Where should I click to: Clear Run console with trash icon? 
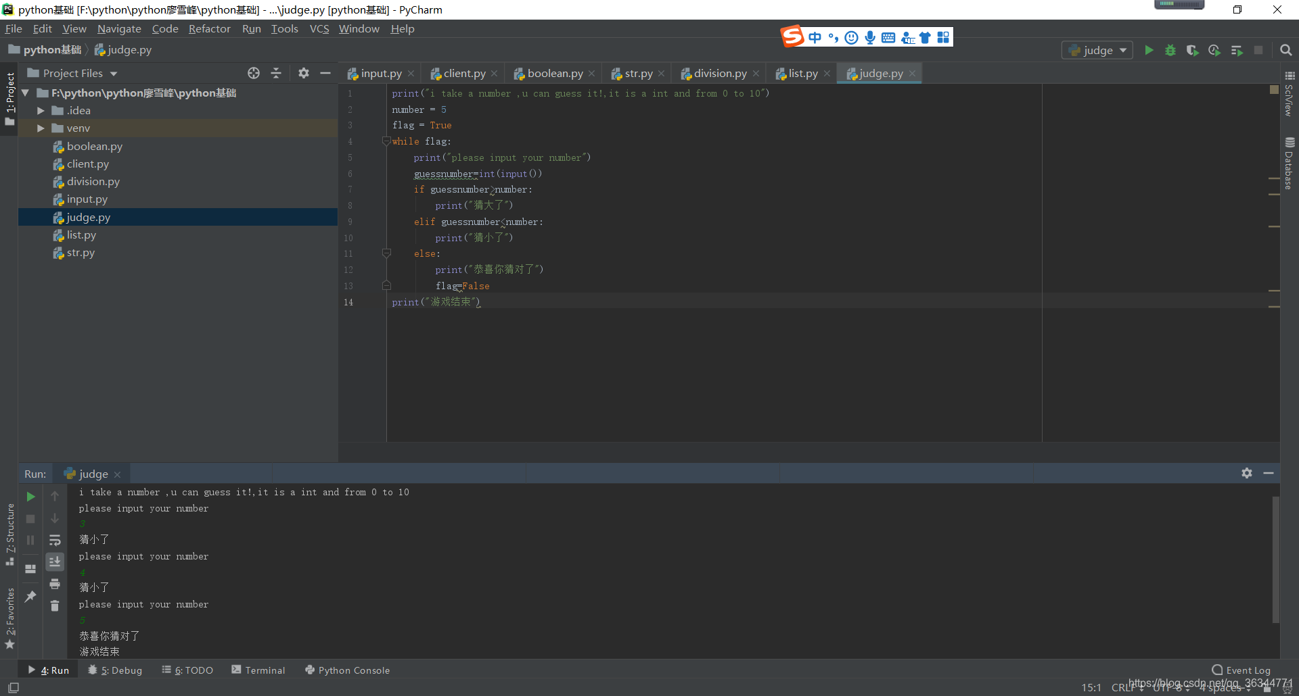tap(55, 605)
